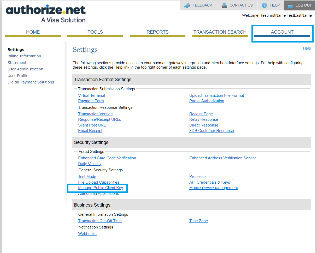Open the API Credentials & Keys link
This screenshot has height=253, width=317.
coord(209,182)
